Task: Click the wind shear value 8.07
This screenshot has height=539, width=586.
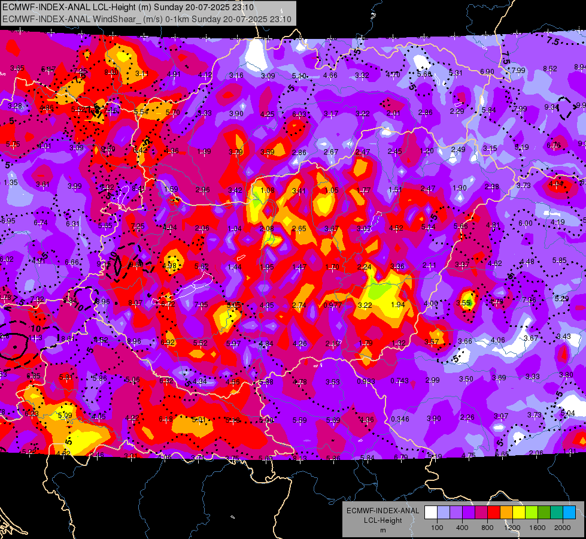Action: [135, 302]
